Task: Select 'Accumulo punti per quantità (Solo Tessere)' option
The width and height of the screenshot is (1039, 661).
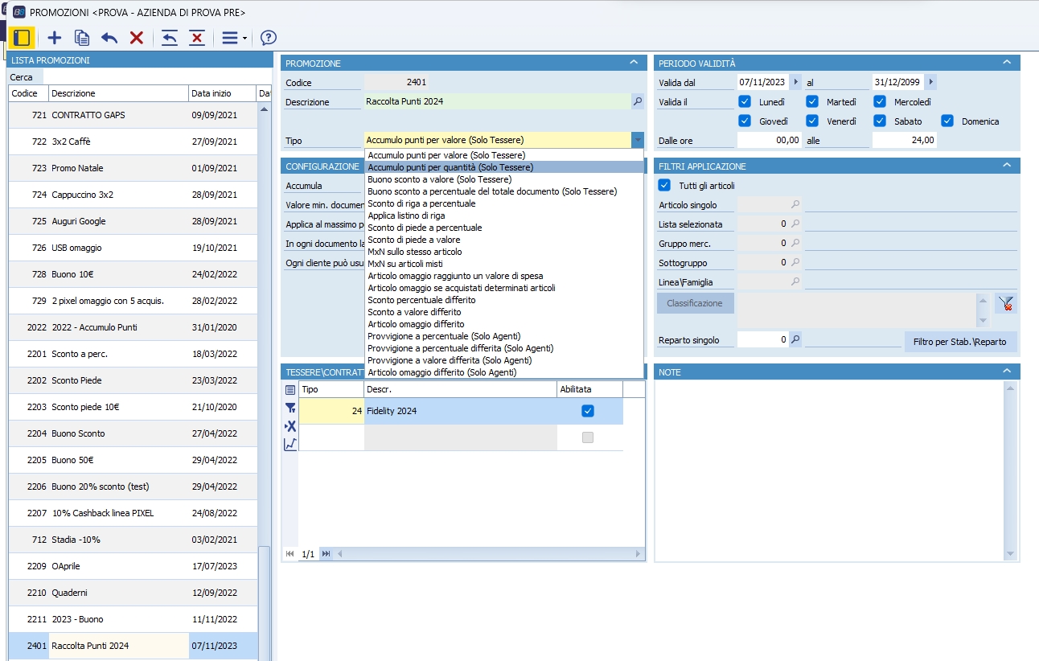Action: [504, 167]
